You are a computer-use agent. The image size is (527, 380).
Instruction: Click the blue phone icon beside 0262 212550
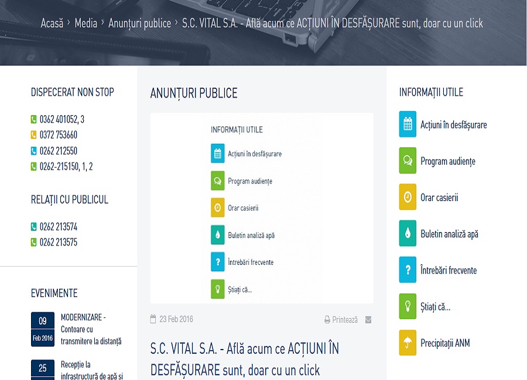[33, 151]
